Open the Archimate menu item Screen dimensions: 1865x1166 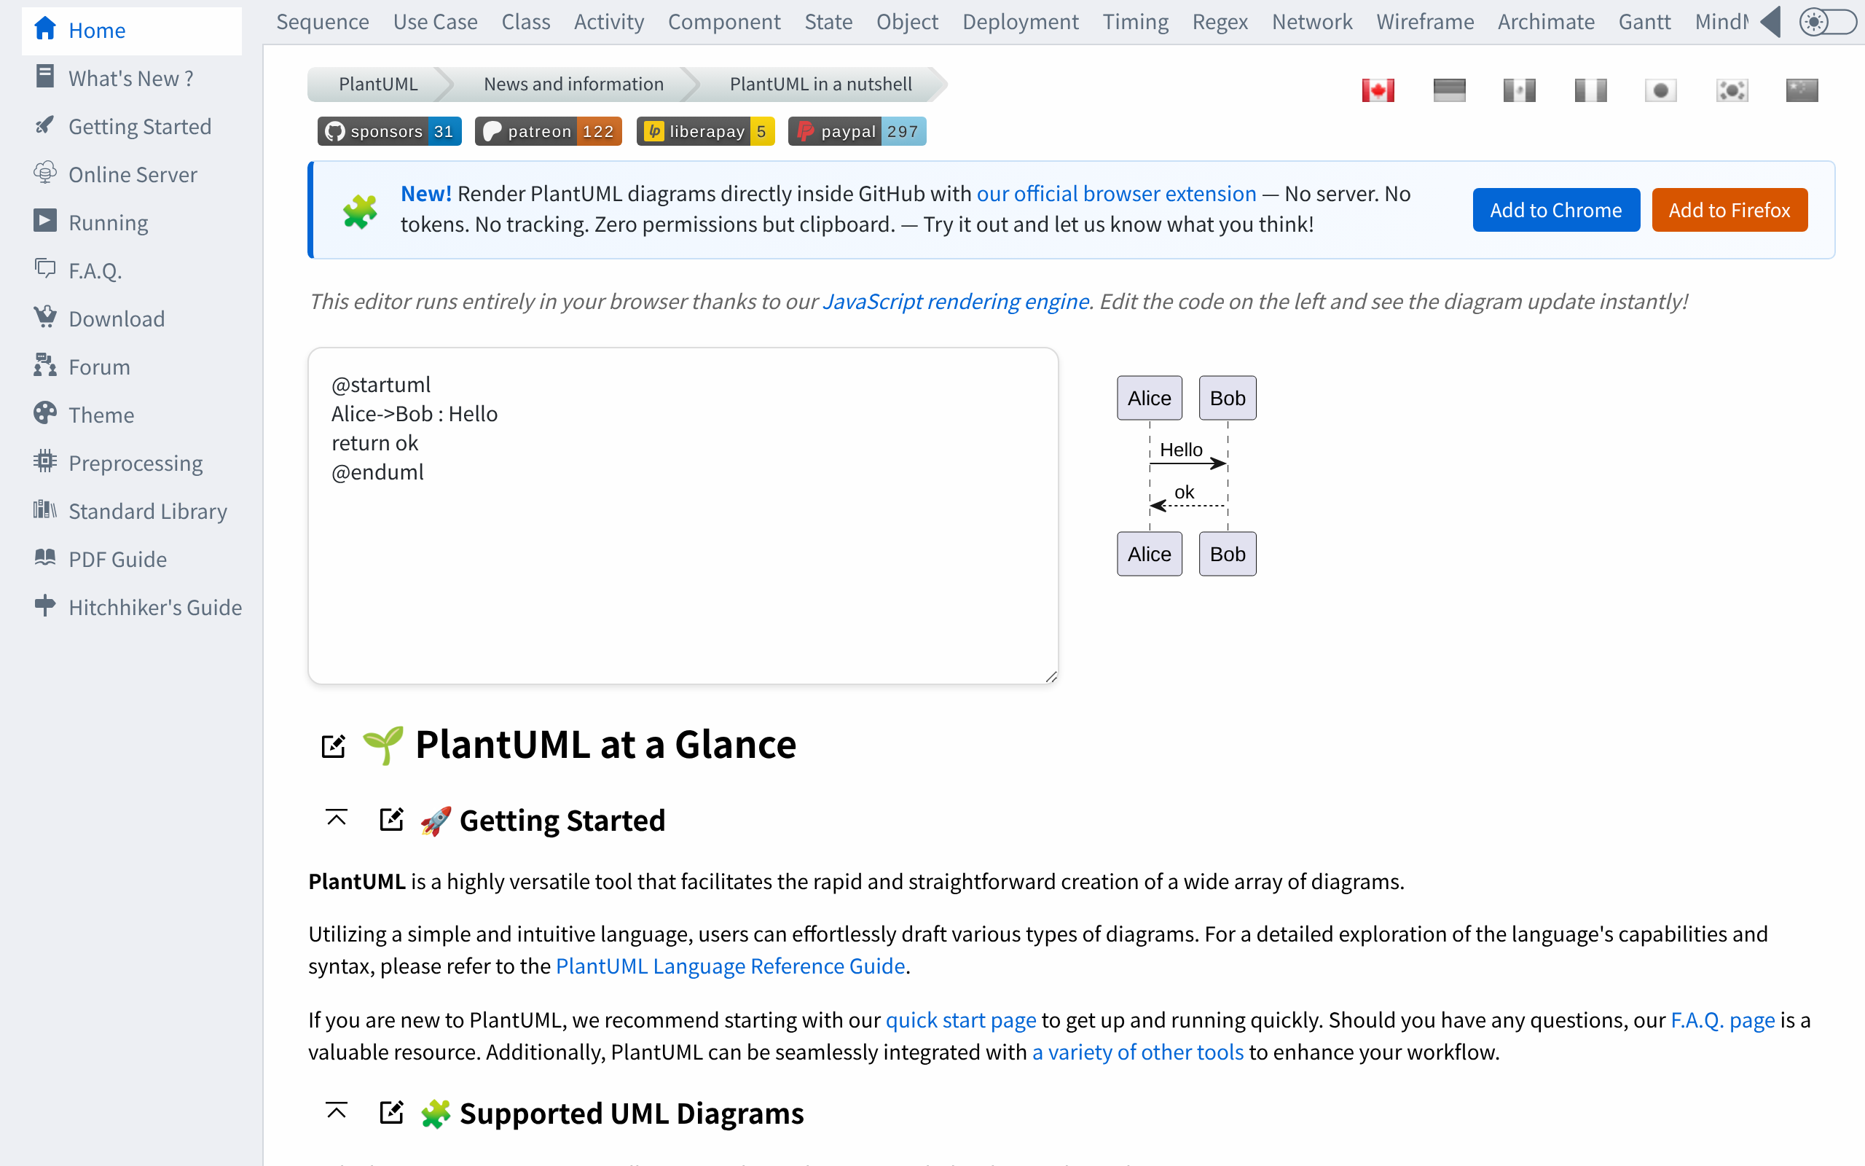coord(1546,22)
